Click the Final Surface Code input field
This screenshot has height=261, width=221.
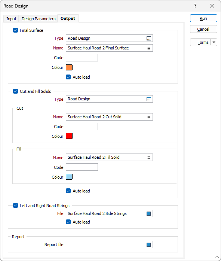[x=82, y=58]
